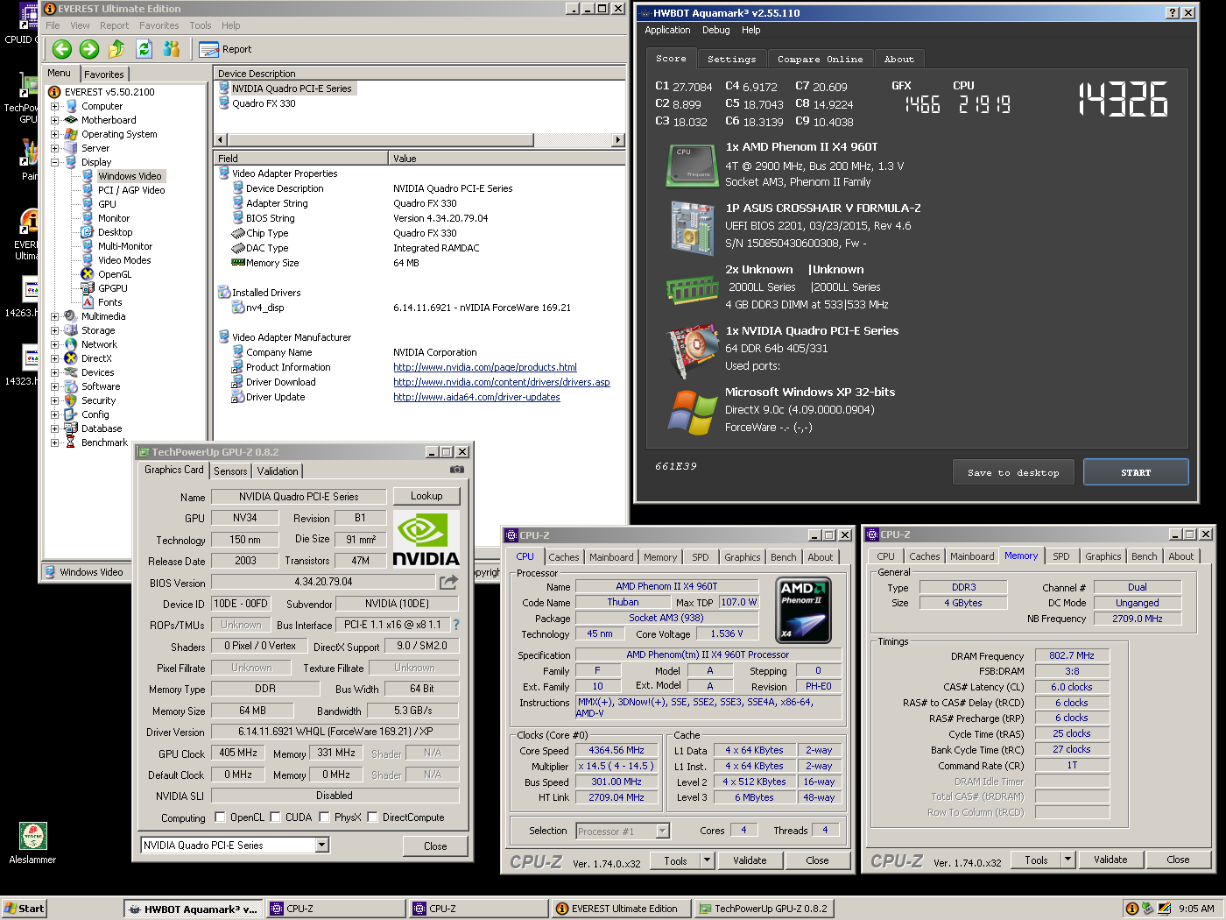
Task: Switch to Compare Online tab in Aquamark
Action: pos(820,59)
